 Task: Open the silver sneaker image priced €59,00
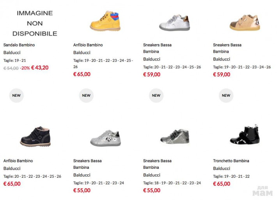pos(174,22)
